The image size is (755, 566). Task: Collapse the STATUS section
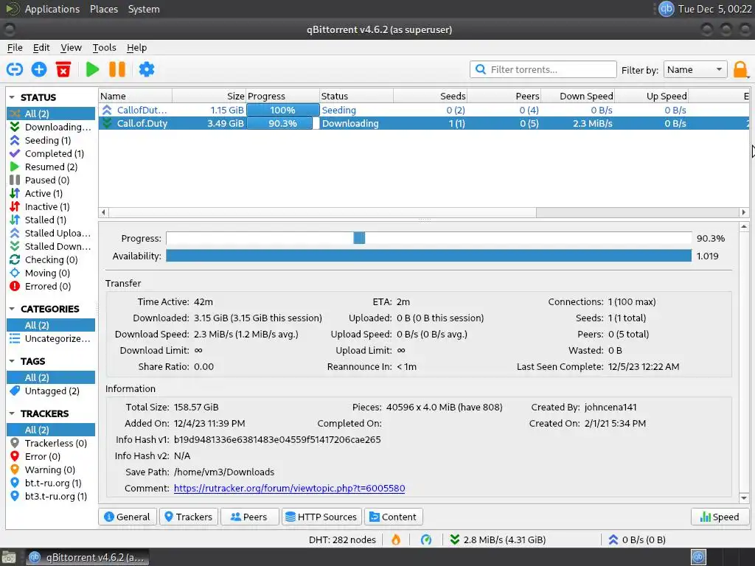point(12,97)
